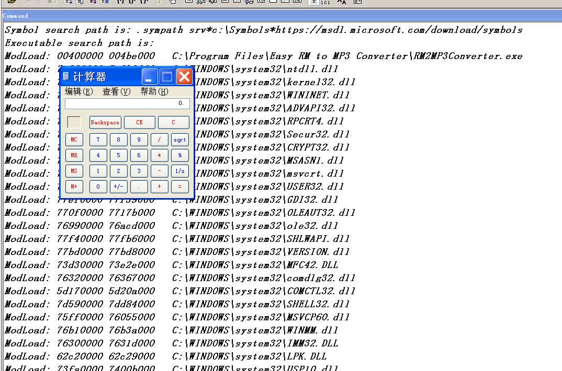Viewport: 562px width, 371px height.
Task: Click the digit 9 key
Action: pyautogui.click(x=139, y=140)
